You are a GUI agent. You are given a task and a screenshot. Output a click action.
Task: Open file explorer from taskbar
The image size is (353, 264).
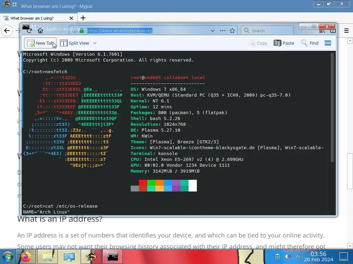(x=48, y=256)
